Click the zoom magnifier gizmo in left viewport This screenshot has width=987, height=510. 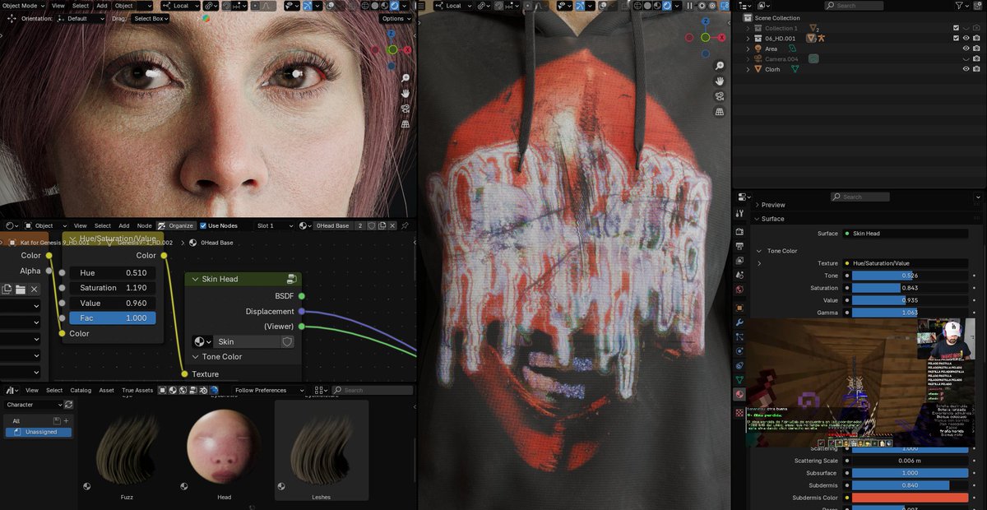[x=405, y=78]
